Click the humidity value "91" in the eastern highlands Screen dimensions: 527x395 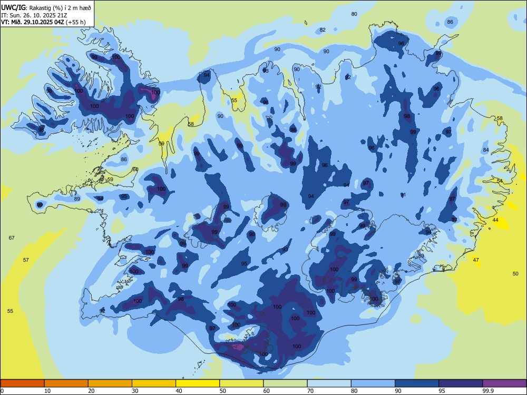click(403, 195)
